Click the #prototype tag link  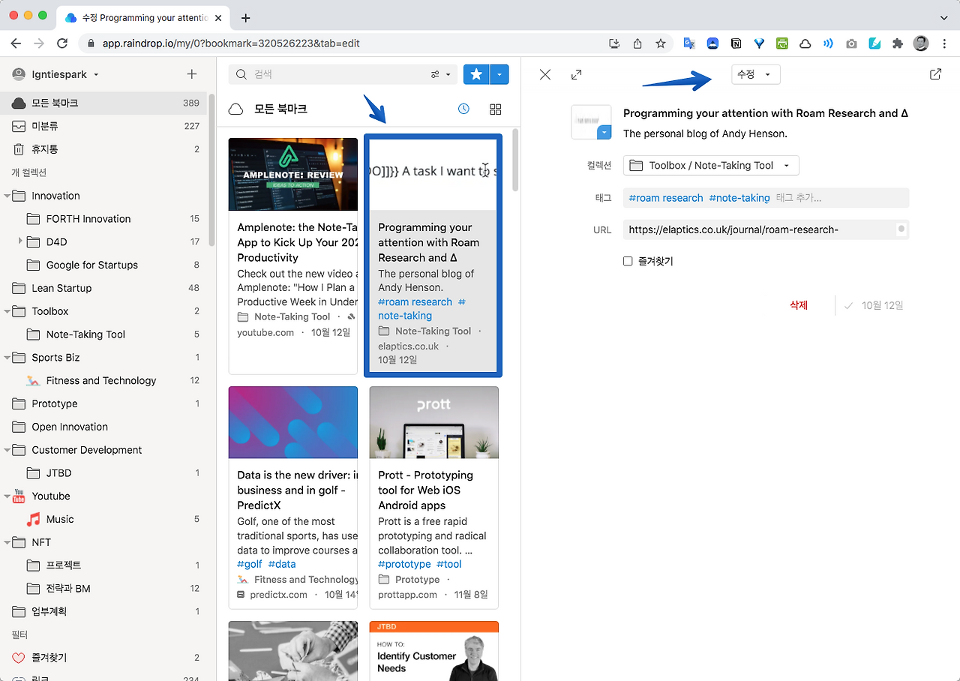click(x=404, y=564)
